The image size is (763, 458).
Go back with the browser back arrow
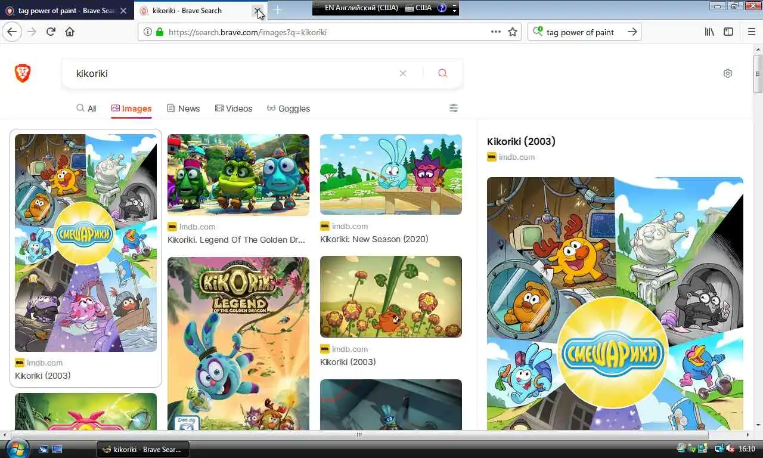tap(11, 32)
